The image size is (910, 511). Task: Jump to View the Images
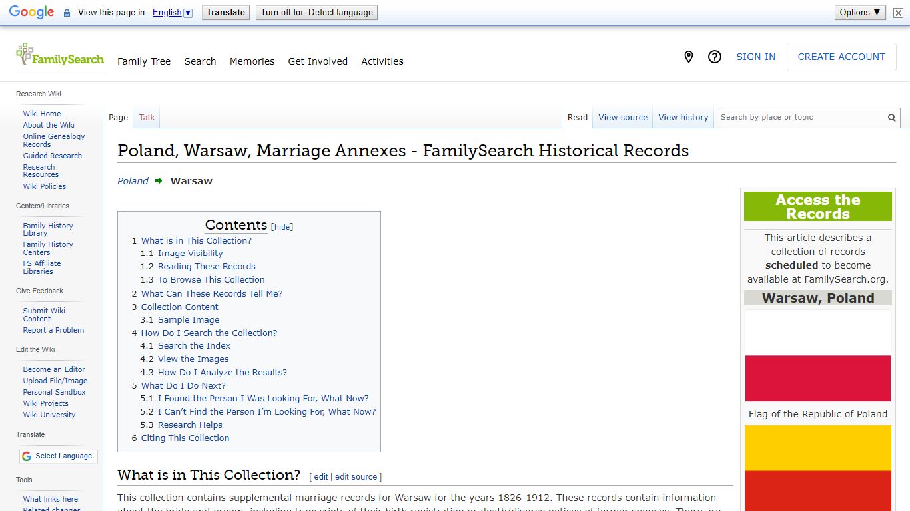point(193,359)
